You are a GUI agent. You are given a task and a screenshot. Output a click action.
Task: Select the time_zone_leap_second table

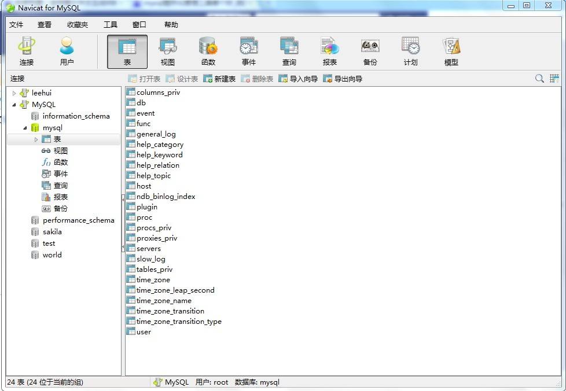tap(171, 290)
